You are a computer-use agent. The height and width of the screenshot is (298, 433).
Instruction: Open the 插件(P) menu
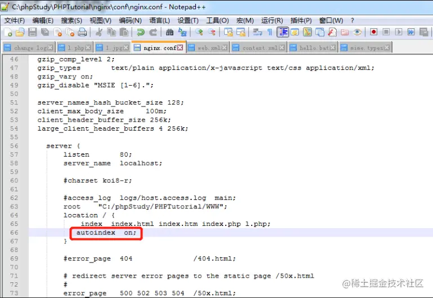[301, 20]
